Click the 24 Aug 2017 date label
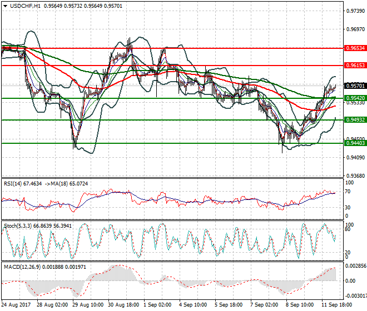367x311 pixels. click(16, 305)
